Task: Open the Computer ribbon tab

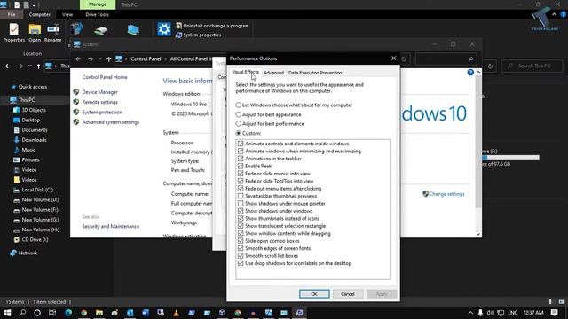Action: tap(39, 15)
